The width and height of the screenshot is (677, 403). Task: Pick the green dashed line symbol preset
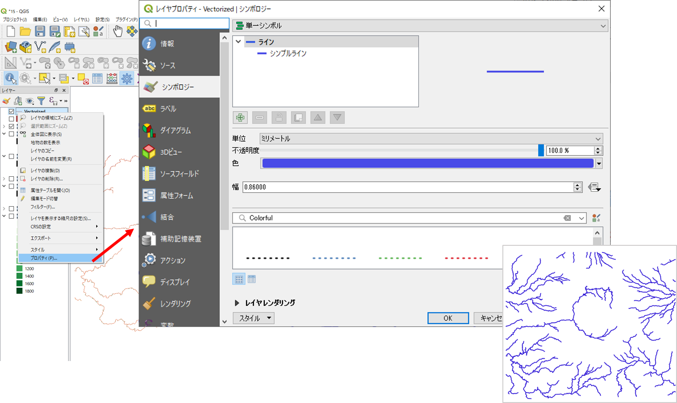(x=400, y=258)
